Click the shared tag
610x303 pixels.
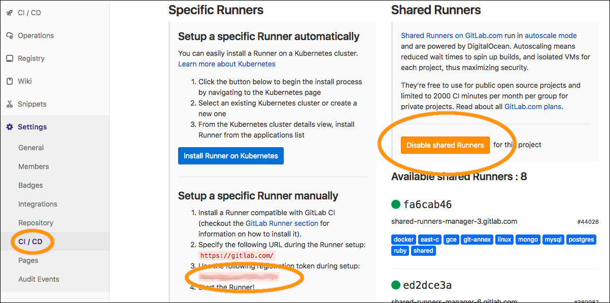pyautogui.click(x=423, y=251)
